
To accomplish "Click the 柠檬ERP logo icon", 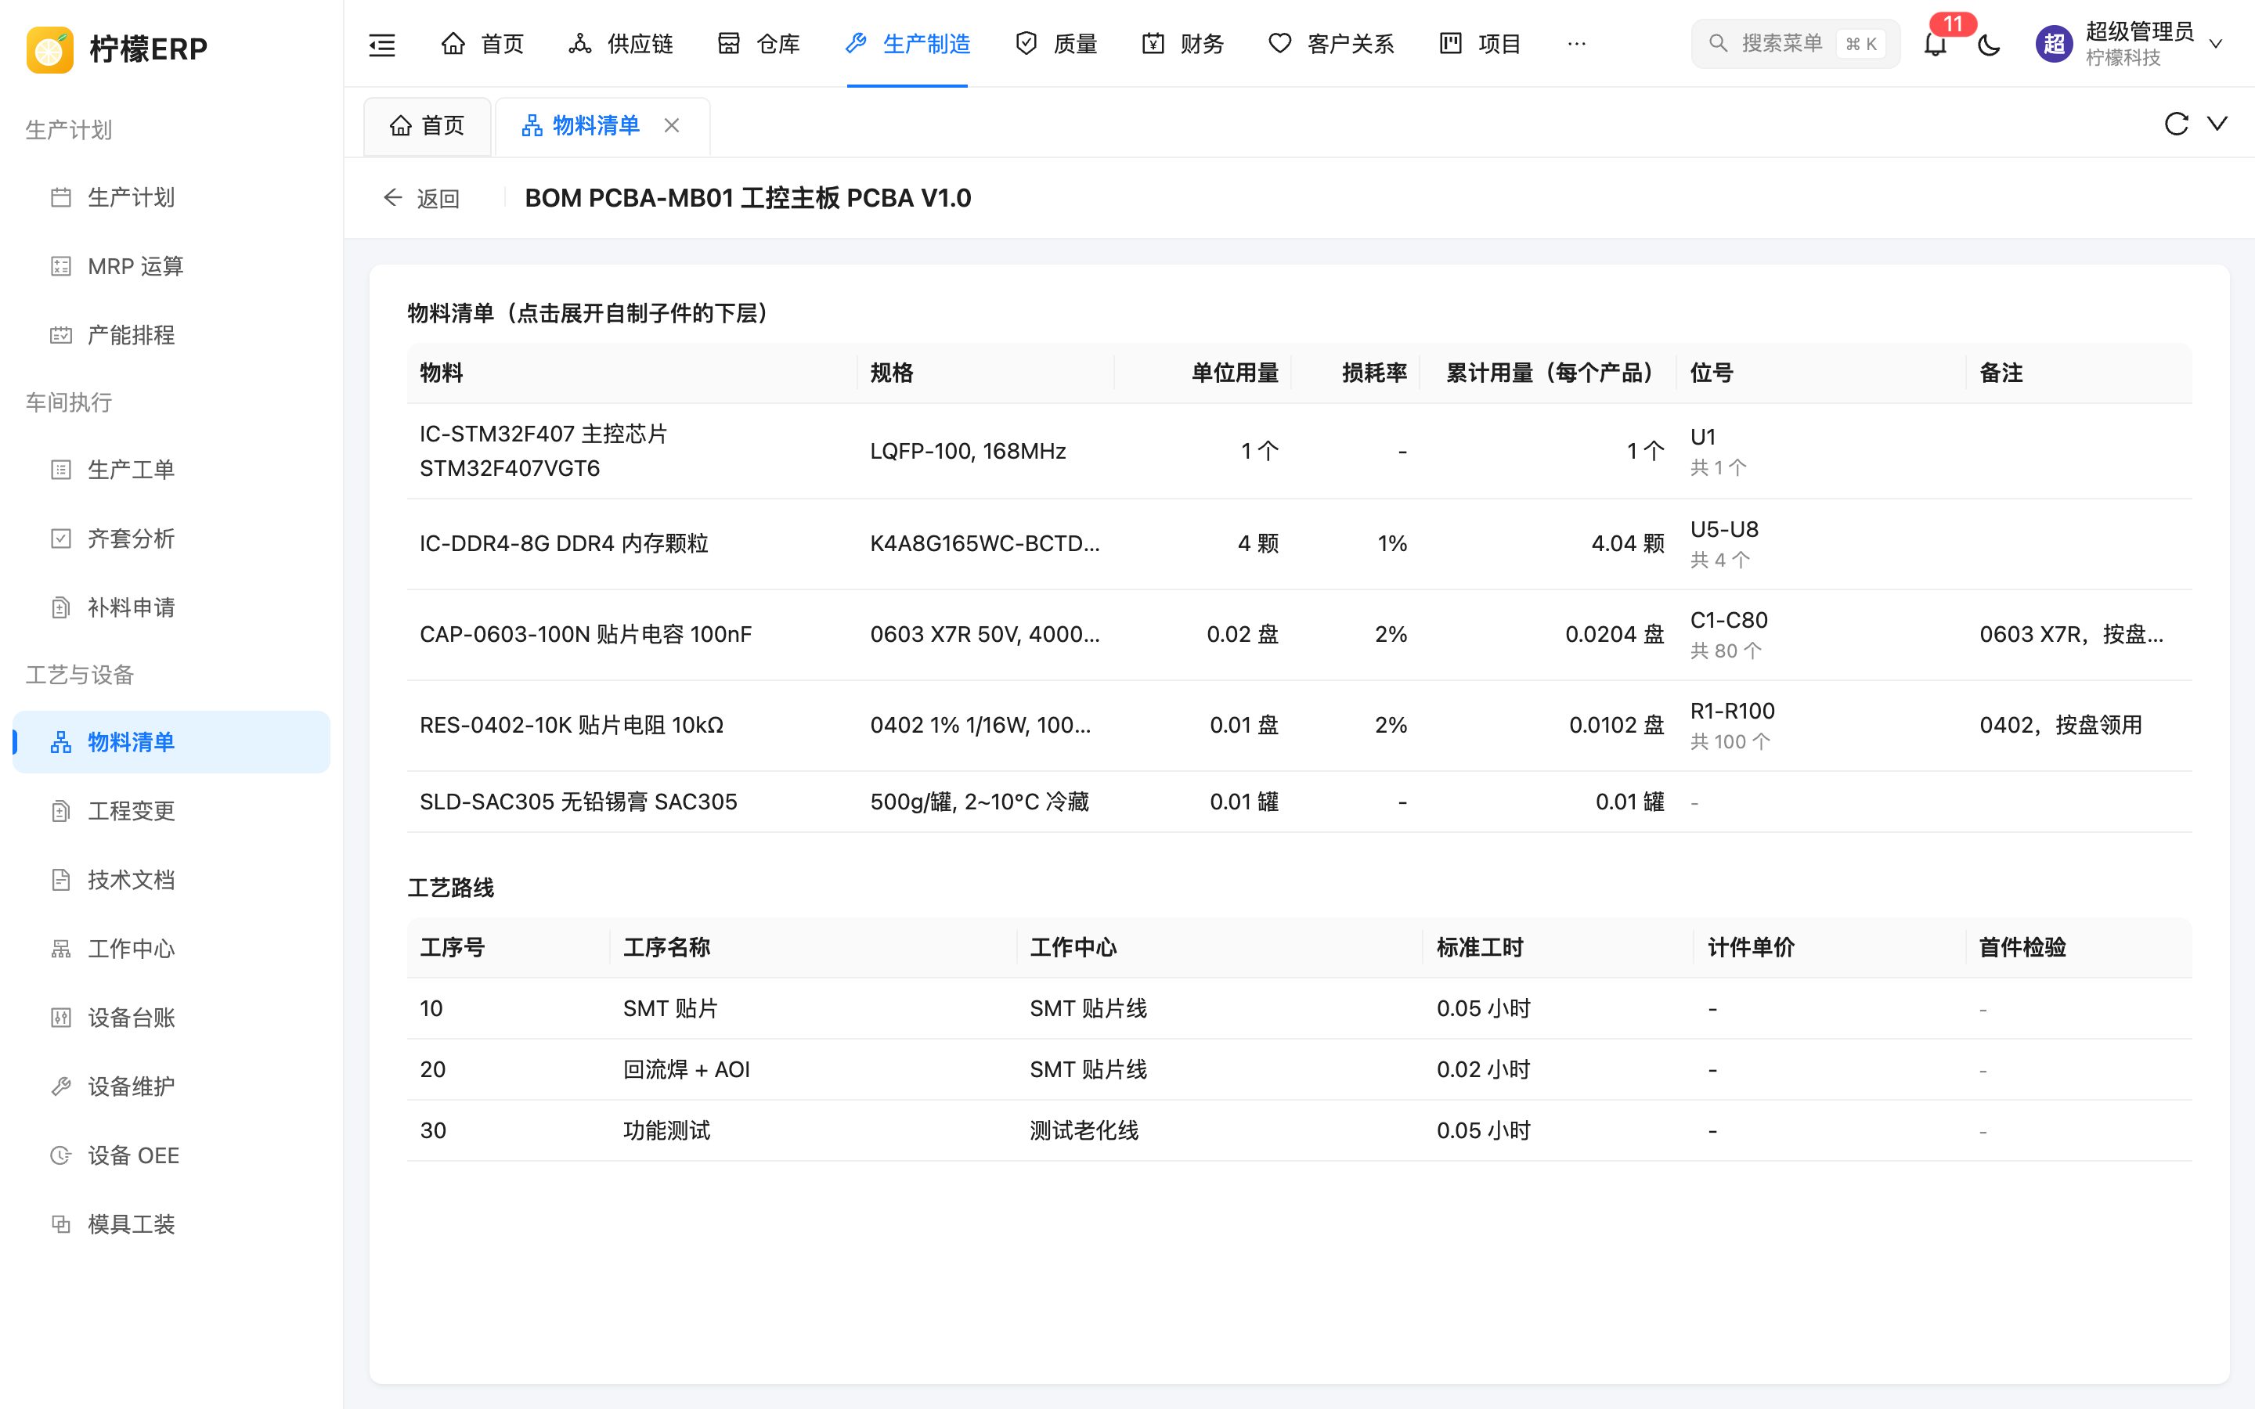I will (x=50, y=49).
